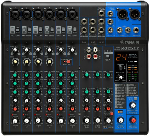This screenshot has width=150, height=136.
Task: Click the red STEREO LEVEL knob
Action: click(133, 121)
